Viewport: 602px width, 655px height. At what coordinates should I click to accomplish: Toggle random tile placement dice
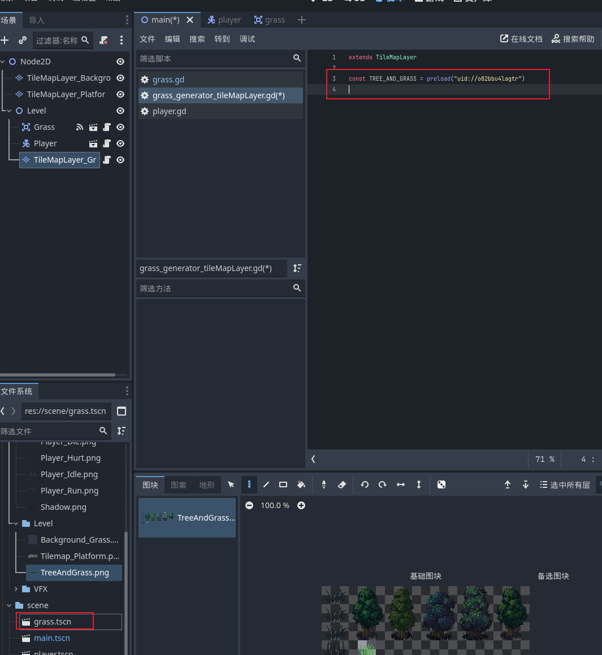point(441,484)
